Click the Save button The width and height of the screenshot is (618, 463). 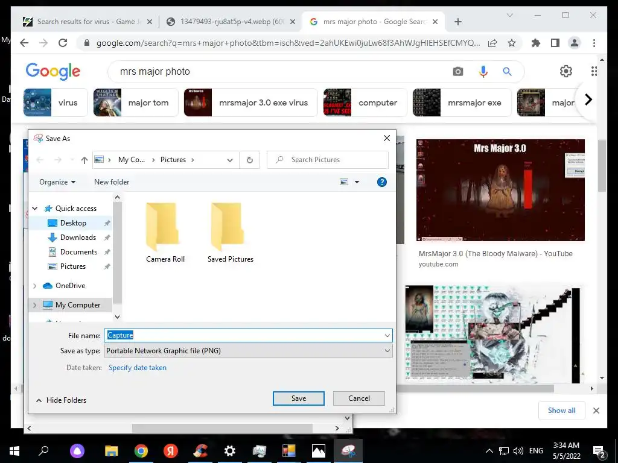coord(298,398)
